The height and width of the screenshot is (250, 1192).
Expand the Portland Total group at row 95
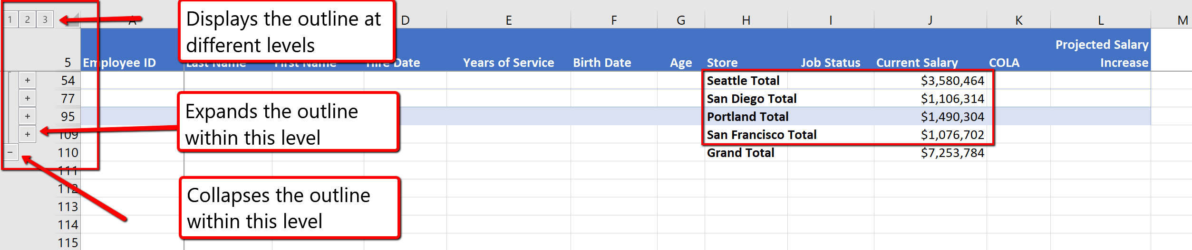point(28,116)
